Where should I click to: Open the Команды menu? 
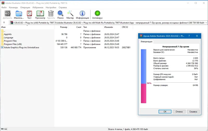click(13, 7)
